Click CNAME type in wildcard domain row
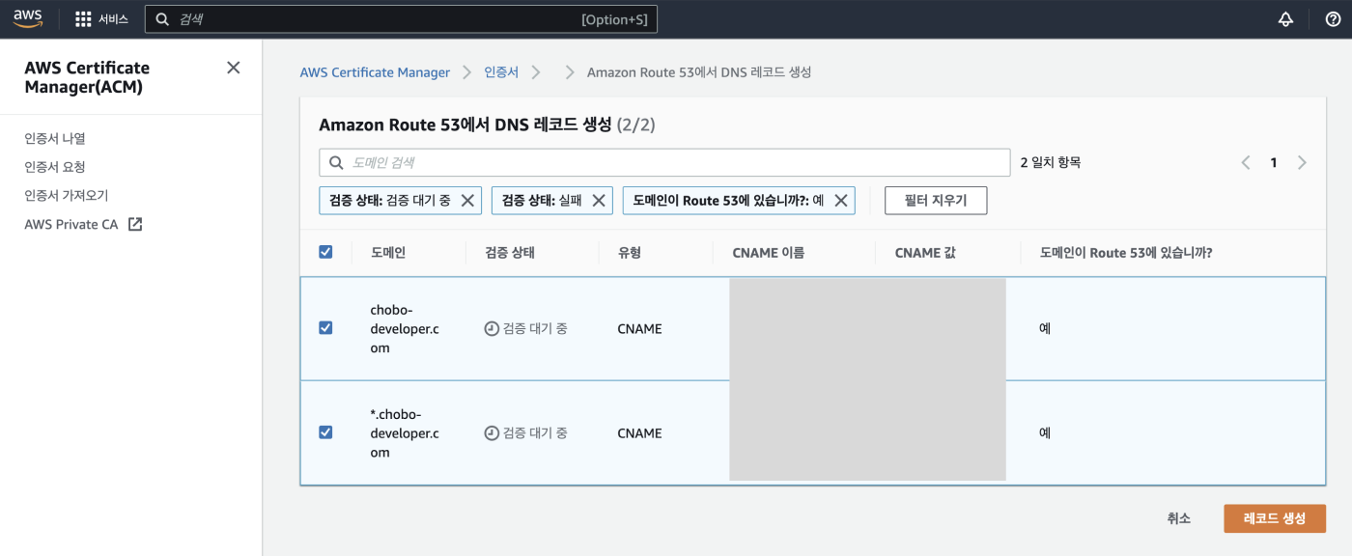1352x556 pixels. click(640, 433)
